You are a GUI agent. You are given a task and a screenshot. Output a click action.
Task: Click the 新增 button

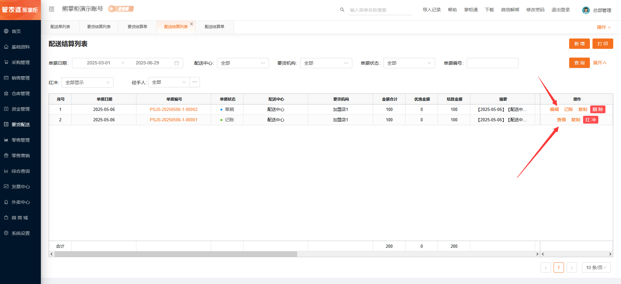580,44
